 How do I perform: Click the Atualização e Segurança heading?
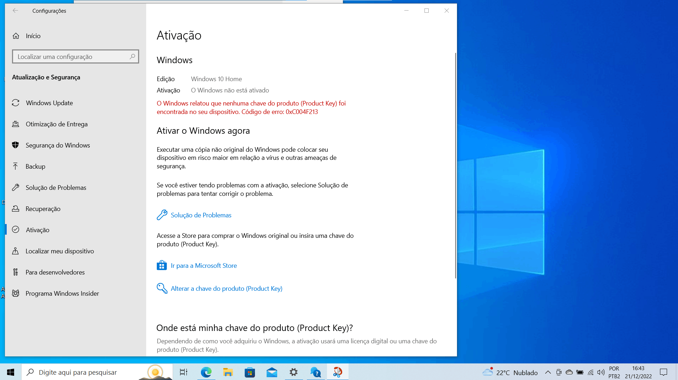click(46, 77)
